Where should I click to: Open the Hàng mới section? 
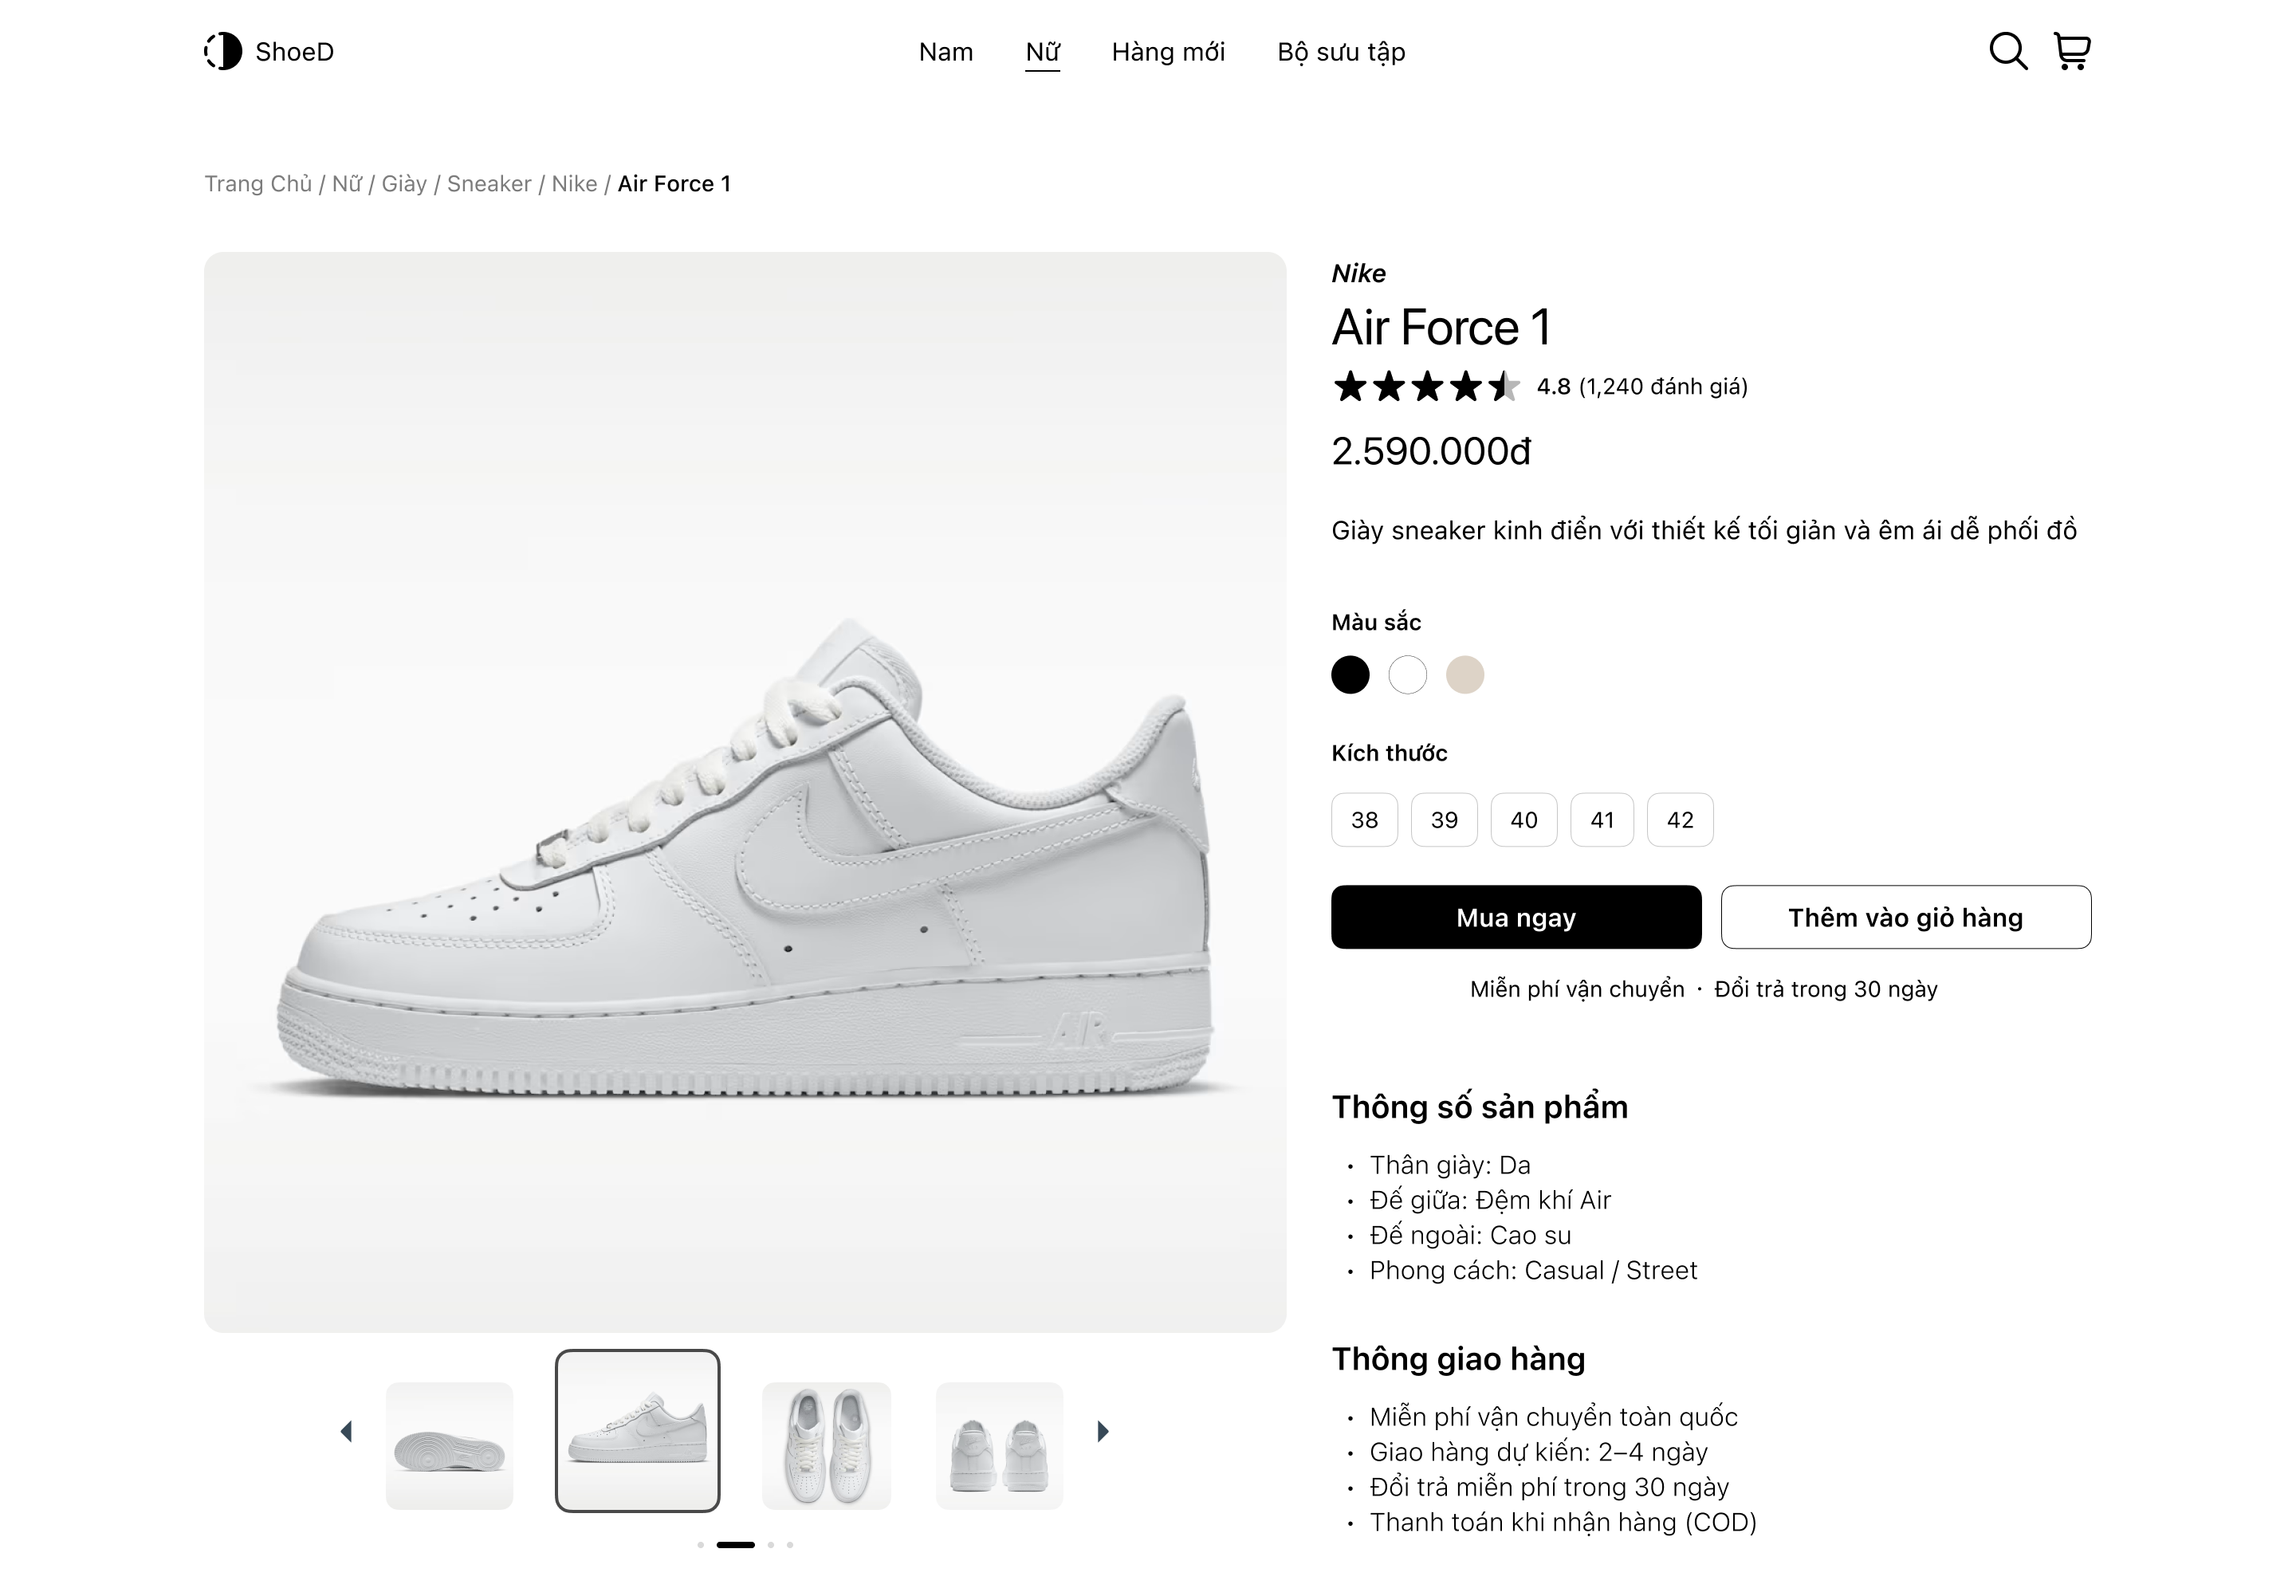coord(1167,51)
